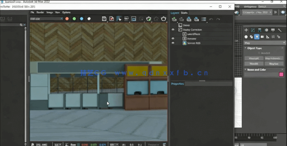Click the first load layer preset icon

[189, 19]
